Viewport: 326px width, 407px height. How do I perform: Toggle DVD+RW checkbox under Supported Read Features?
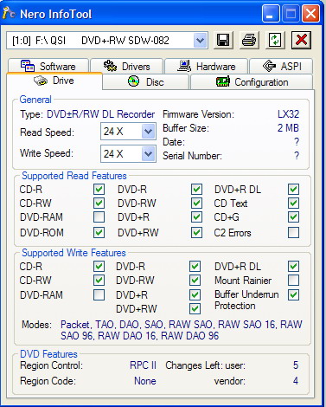(196, 232)
